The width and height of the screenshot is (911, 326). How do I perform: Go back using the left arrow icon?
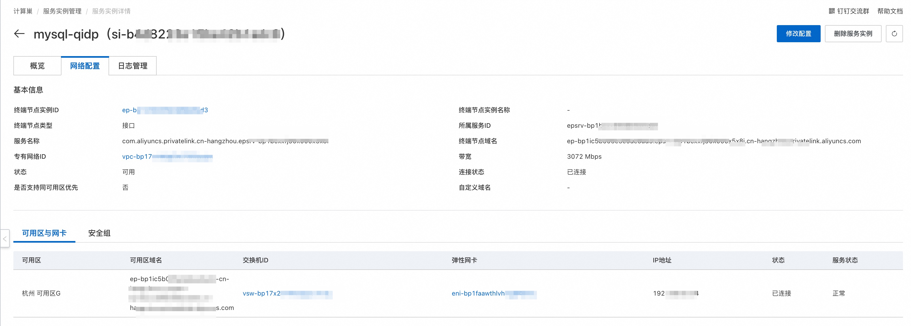[19, 34]
